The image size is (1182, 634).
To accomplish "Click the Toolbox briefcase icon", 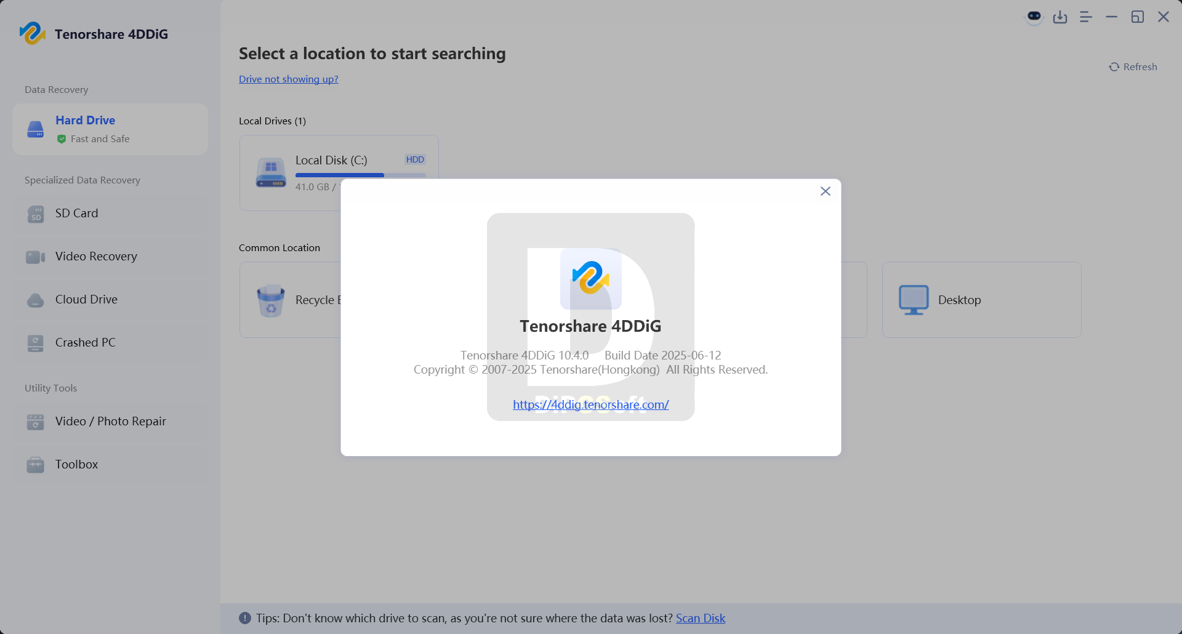I will click(36, 465).
